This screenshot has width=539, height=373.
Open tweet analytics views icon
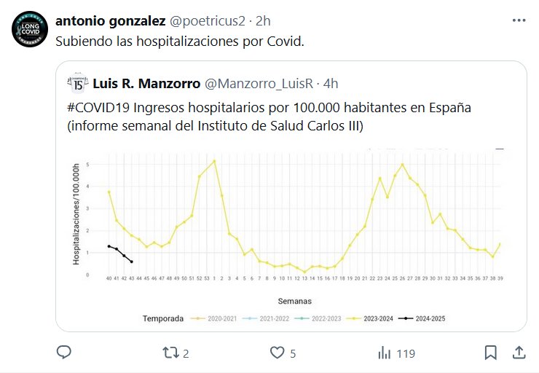(x=385, y=353)
